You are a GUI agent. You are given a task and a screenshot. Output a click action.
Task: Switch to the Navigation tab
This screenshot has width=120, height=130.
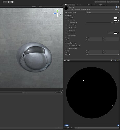(x=92, y=5)
